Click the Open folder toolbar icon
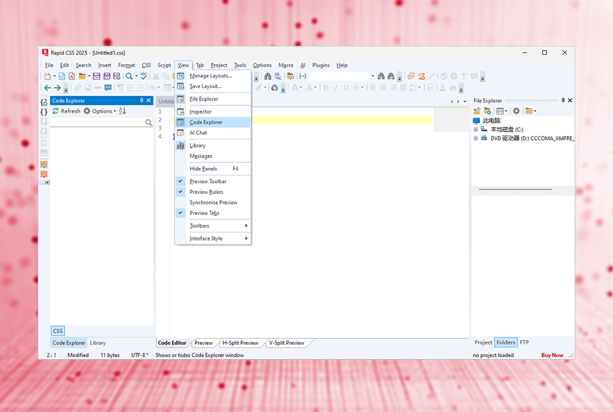The width and height of the screenshot is (613, 412). point(82,76)
